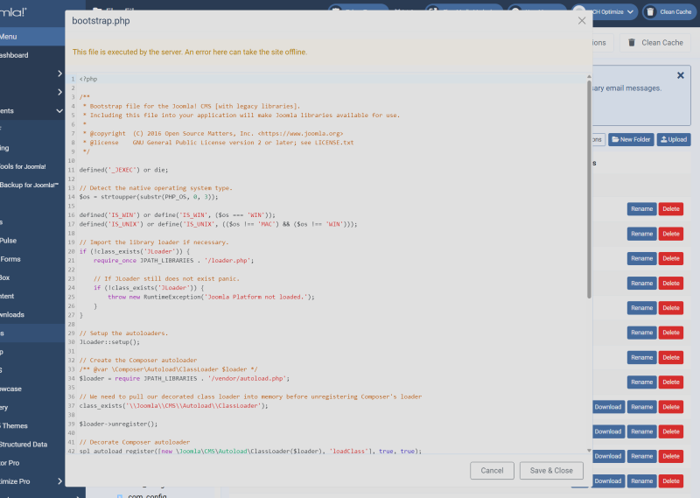The image size is (700, 498).
Task: Click the '$loader->unregister();' code line
Action: point(118,424)
